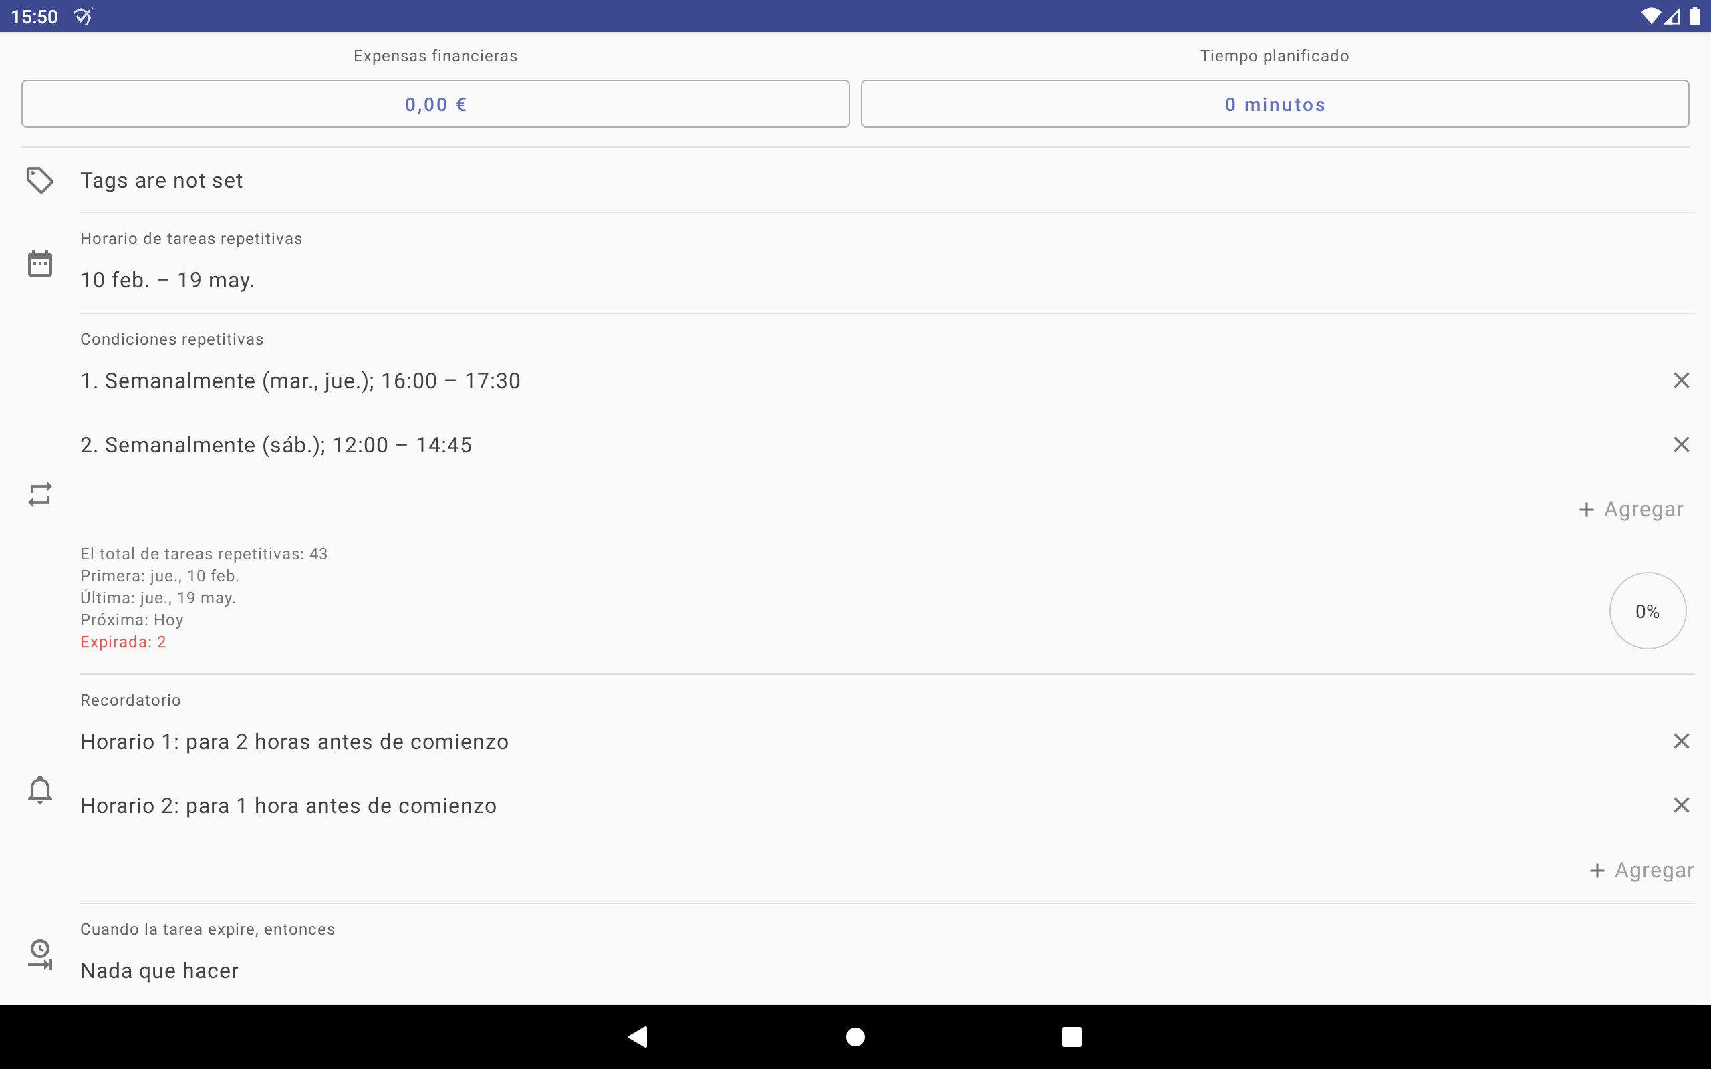Viewport: 1711px width, 1069px height.
Task: Delete reminder Horario 1
Action: (x=1682, y=741)
